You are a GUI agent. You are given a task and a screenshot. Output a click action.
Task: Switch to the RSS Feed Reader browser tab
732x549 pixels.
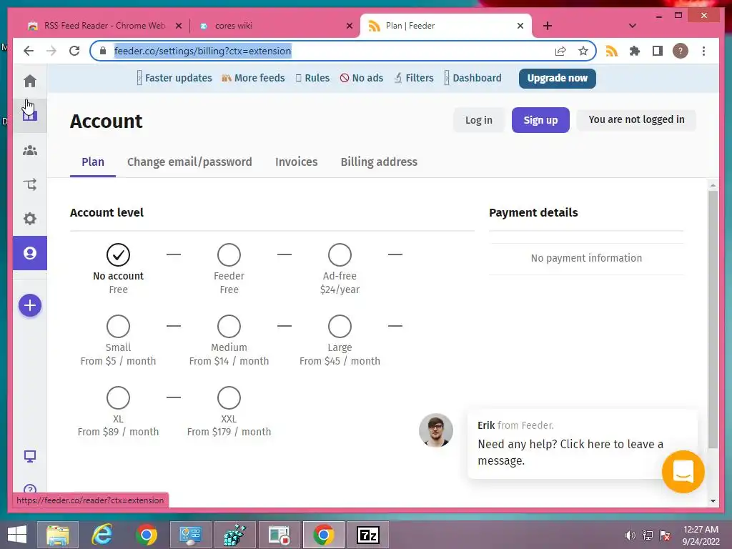pyautogui.click(x=104, y=26)
